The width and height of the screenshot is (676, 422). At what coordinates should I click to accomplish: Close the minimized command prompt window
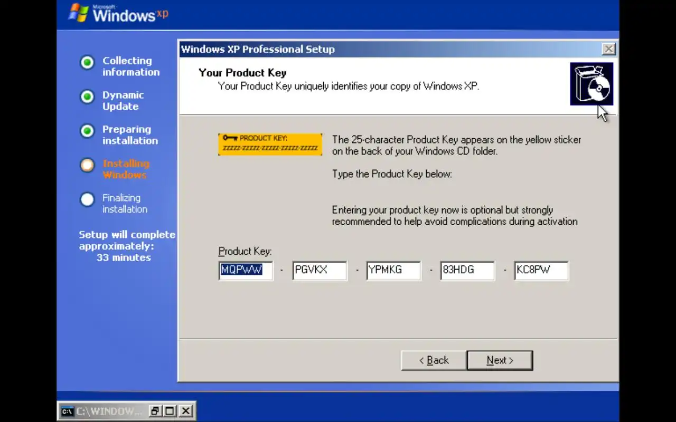click(x=185, y=411)
